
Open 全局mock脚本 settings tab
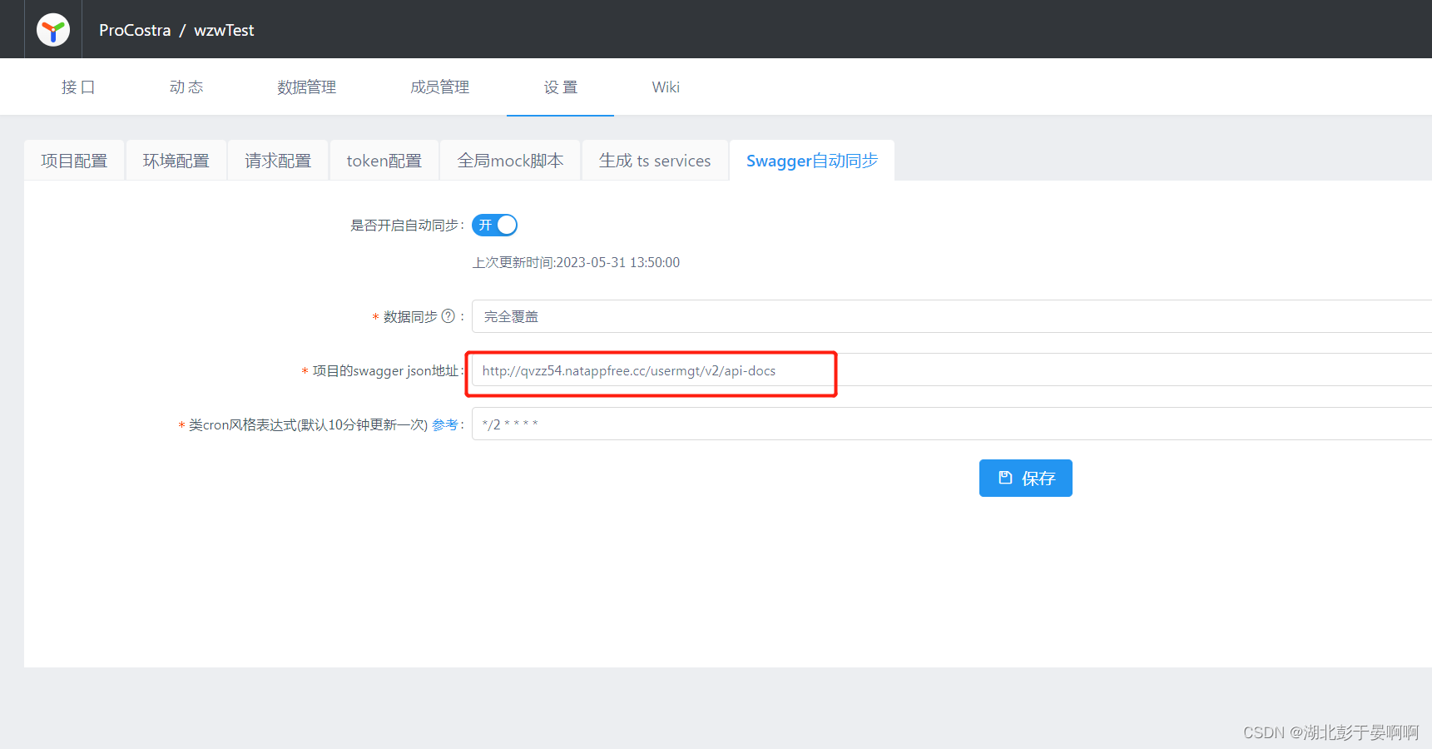(x=510, y=161)
